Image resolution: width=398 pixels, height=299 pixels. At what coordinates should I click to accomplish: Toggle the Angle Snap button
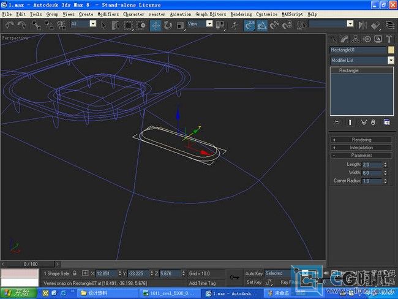(262, 25)
